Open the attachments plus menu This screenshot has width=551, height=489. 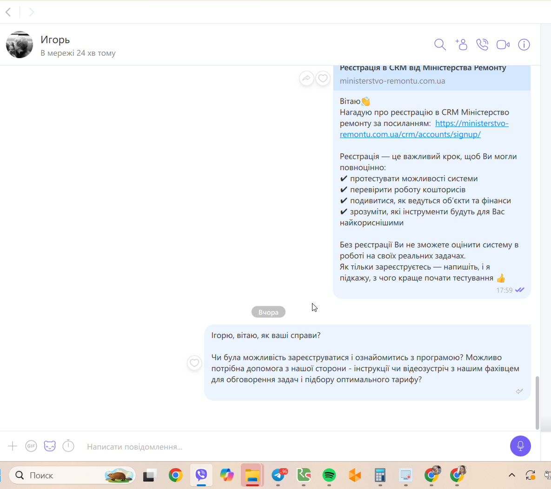pos(12,446)
